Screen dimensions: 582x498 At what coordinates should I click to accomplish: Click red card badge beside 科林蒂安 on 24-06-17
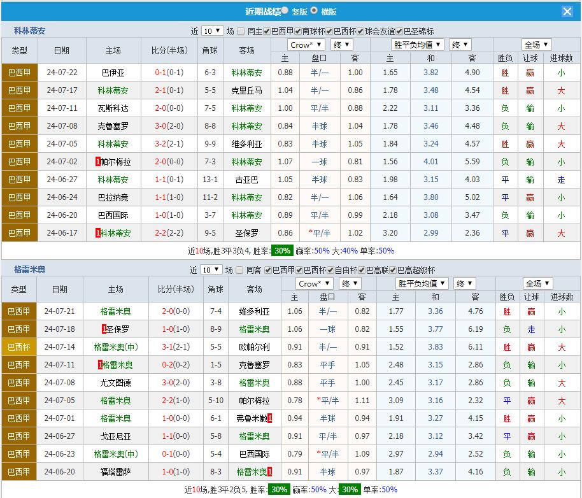(97, 233)
